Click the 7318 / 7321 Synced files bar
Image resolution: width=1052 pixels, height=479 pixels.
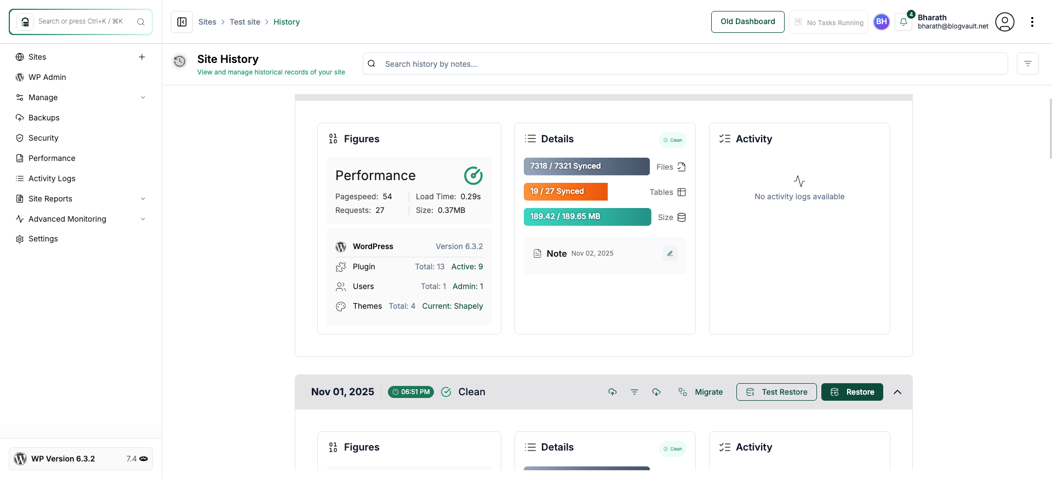[x=586, y=166]
